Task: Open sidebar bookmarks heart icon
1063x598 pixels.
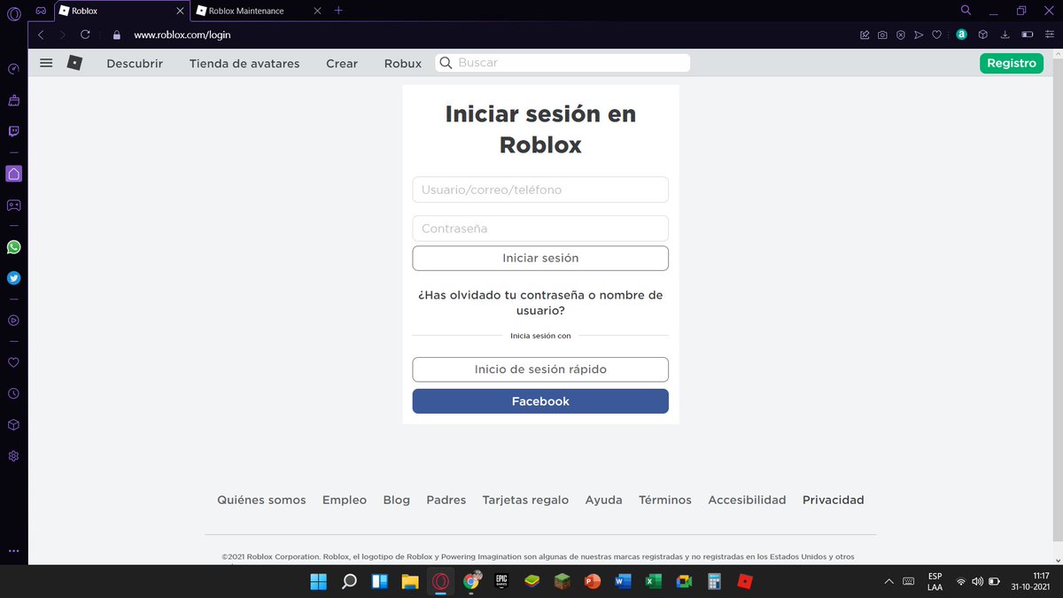Action: [13, 362]
